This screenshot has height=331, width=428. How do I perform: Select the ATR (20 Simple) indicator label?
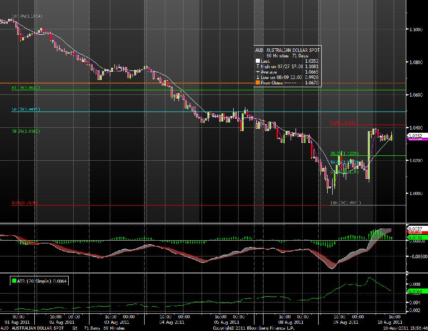tap(34, 281)
